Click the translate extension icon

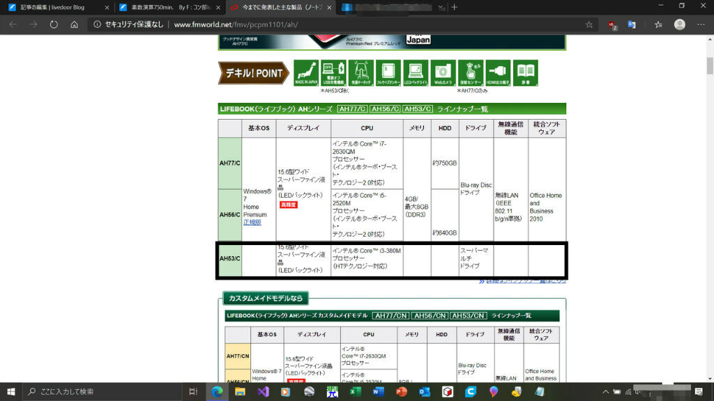tap(632, 24)
